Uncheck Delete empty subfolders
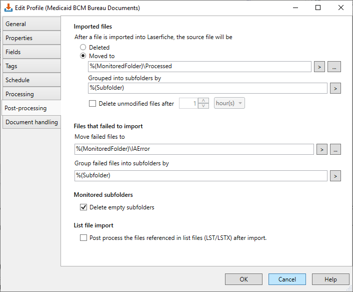The height and width of the screenshot is (292, 353). tap(83, 207)
